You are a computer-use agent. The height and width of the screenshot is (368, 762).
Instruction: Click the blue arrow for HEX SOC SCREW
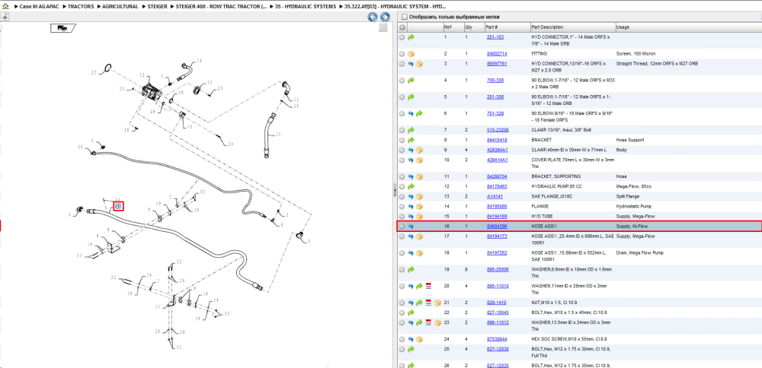(411, 339)
